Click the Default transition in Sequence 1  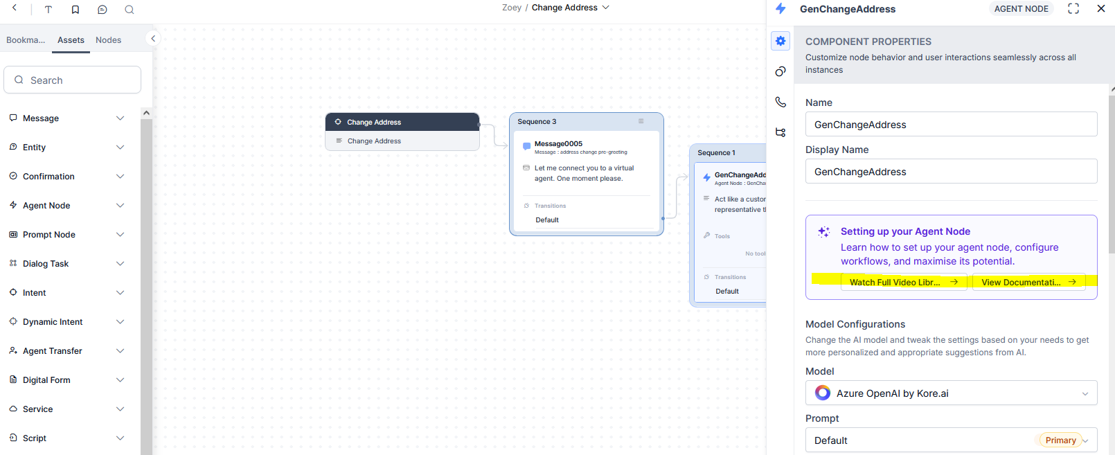click(727, 291)
